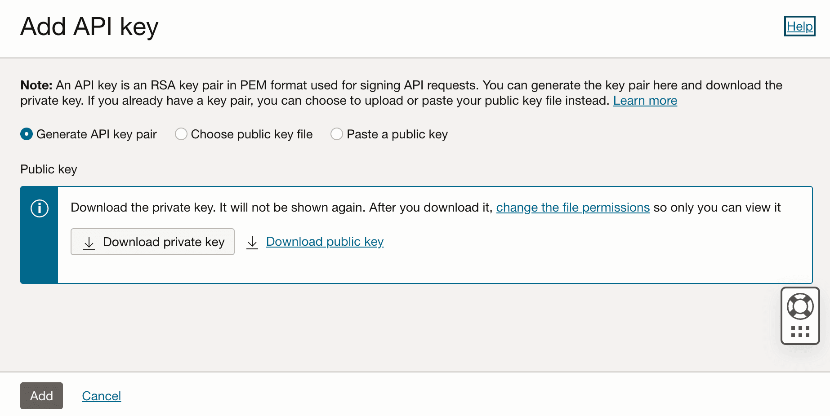The width and height of the screenshot is (830, 416).
Task: Click the download arrow inside Download private key button
Action: [89, 242]
